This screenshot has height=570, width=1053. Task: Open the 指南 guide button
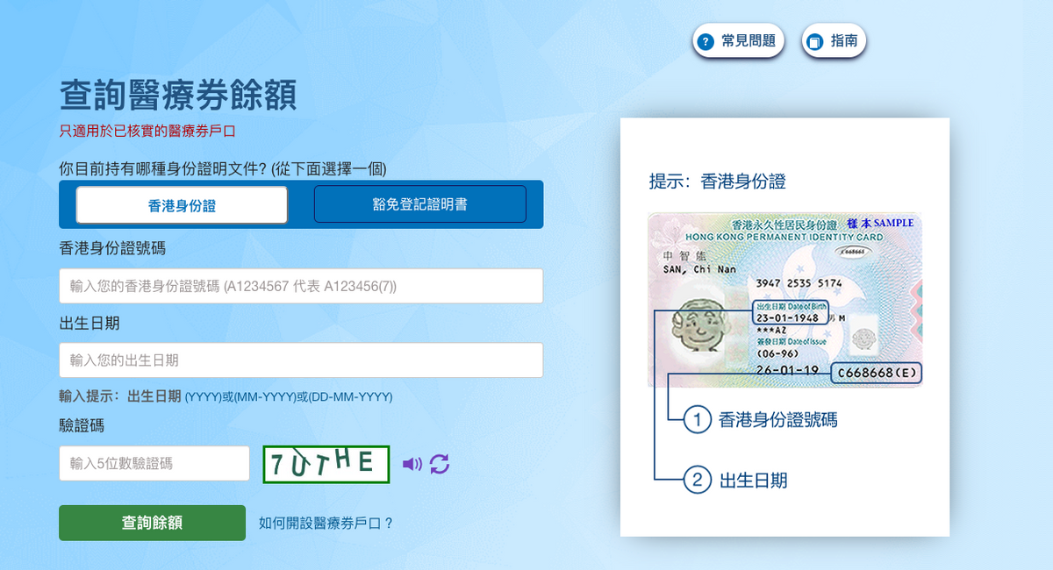point(835,41)
